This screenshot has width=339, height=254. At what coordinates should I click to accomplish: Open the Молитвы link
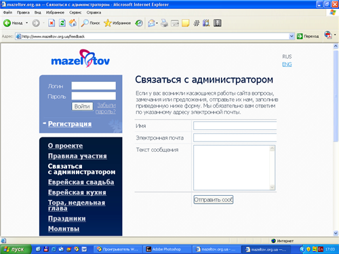(x=64, y=228)
